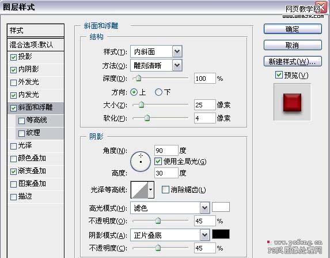Open the 渐变叠加 settings row label
This screenshot has height=258, width=330.
tap(32, 171)
